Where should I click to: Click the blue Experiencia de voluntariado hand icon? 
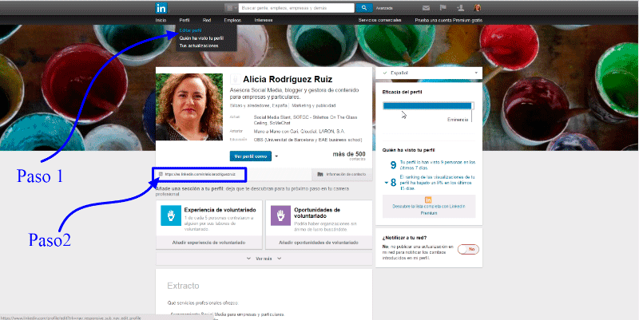(x=169, y=215)
